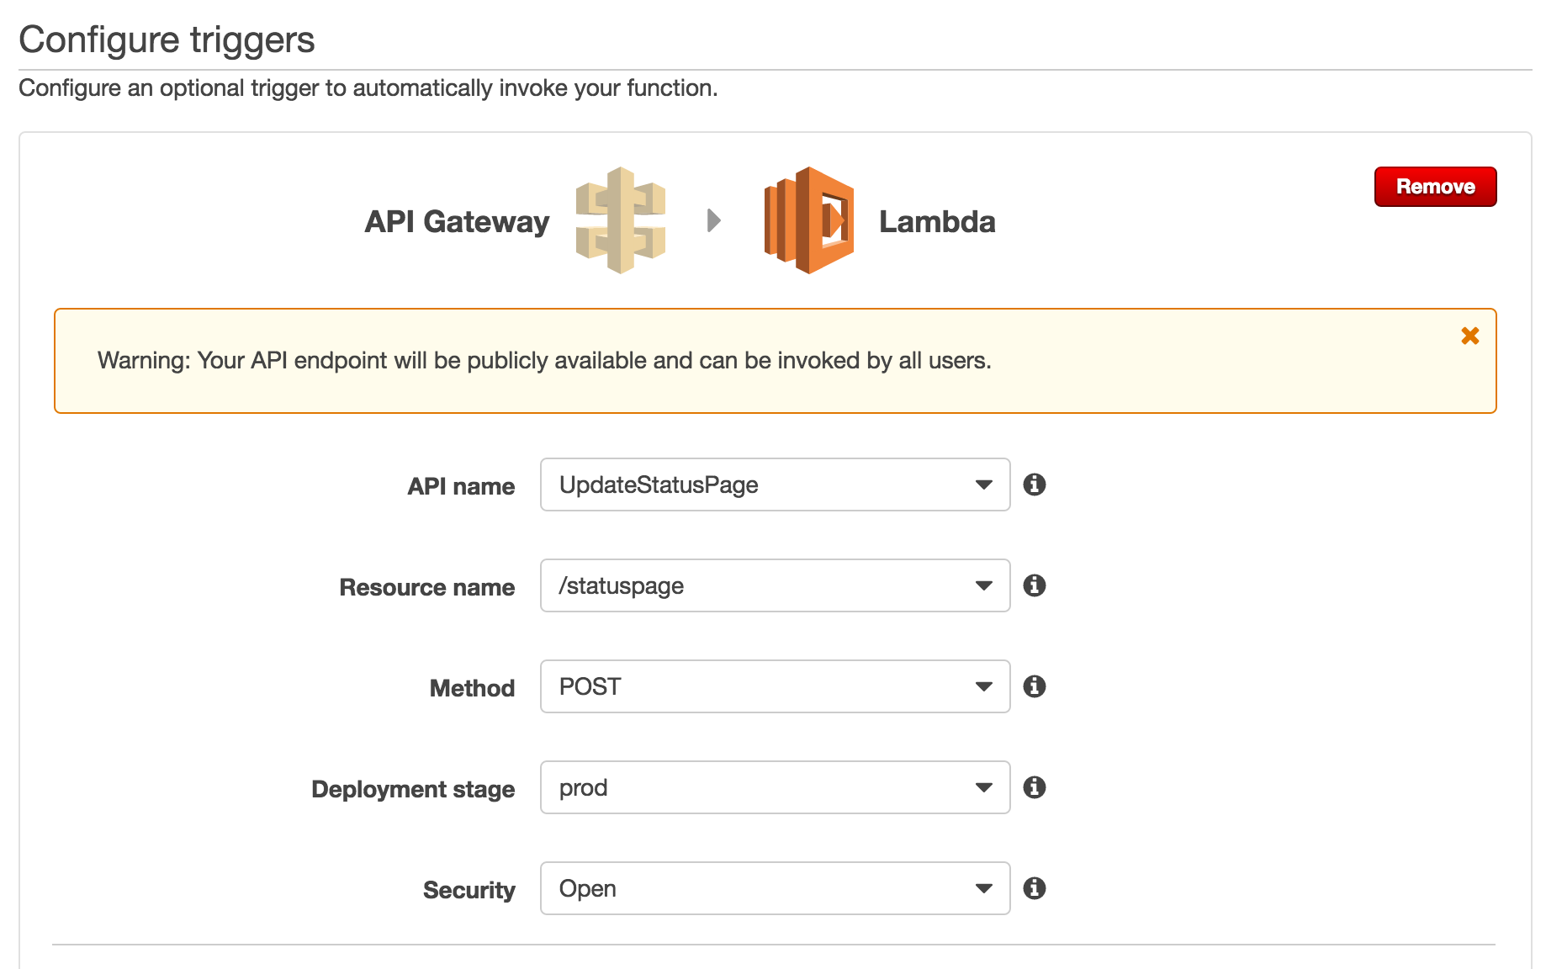Open the Method dropdown showing POST

pyautogui.click(x=776, y=686)
